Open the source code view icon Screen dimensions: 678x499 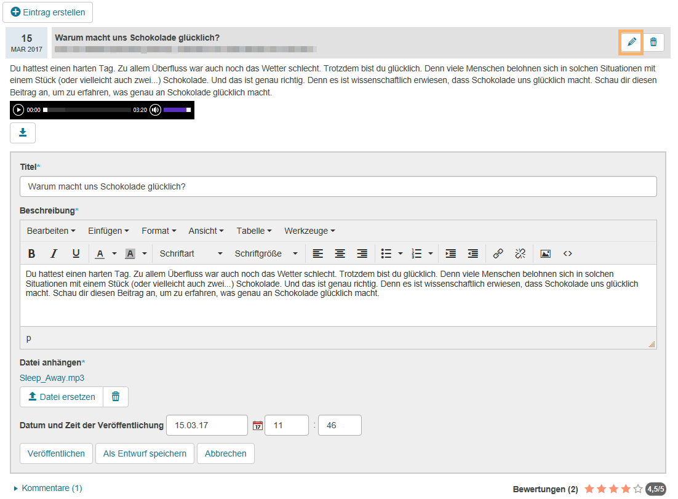pyautogui.click(x=567, y=253)
